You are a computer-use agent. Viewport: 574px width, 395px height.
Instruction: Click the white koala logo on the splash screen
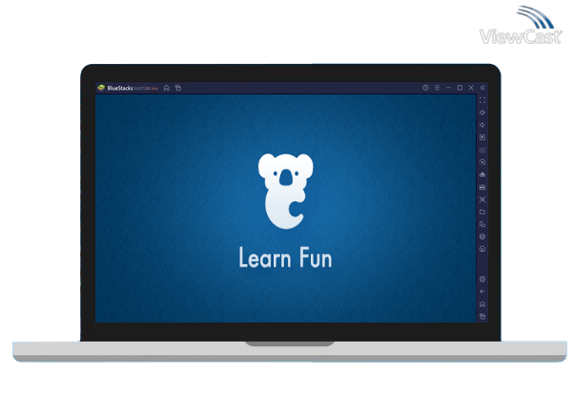click(285, 191)
